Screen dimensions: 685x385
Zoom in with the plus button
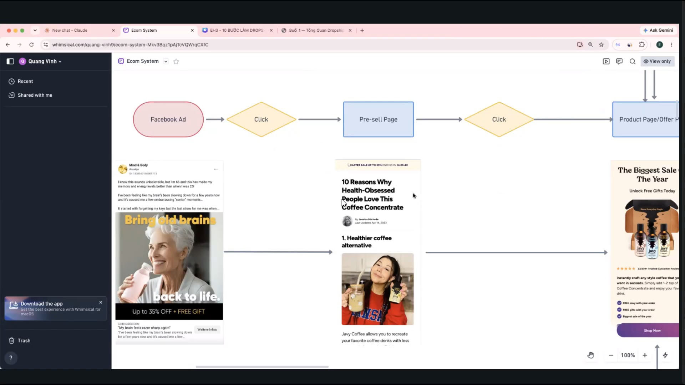click(645, 355)
